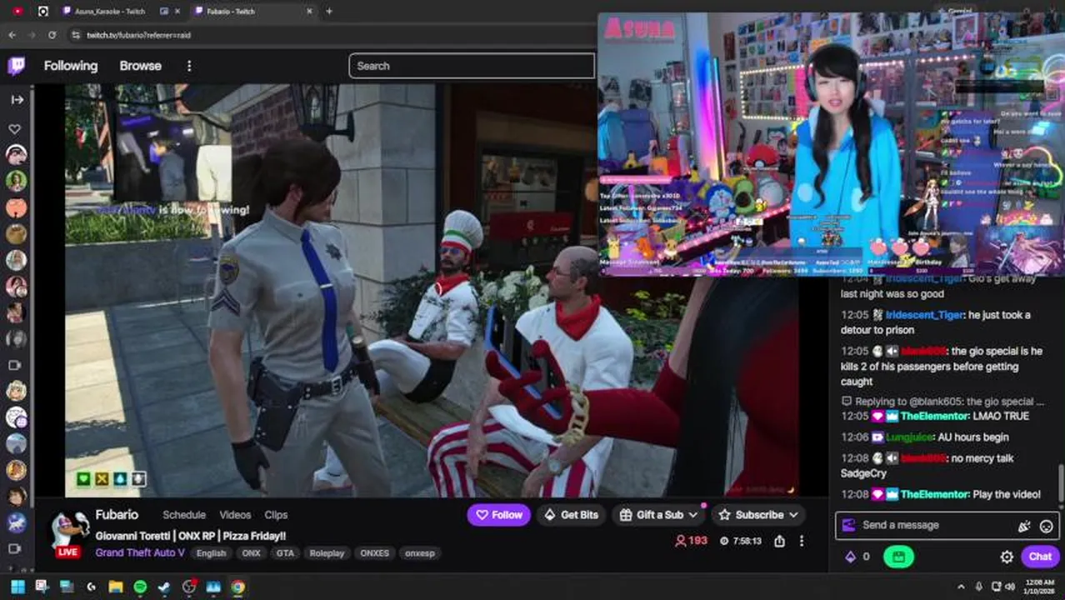This screenshot has height=600, width=1065.
Task: Click the Fubario channel name
Action: tap(117, 515)
